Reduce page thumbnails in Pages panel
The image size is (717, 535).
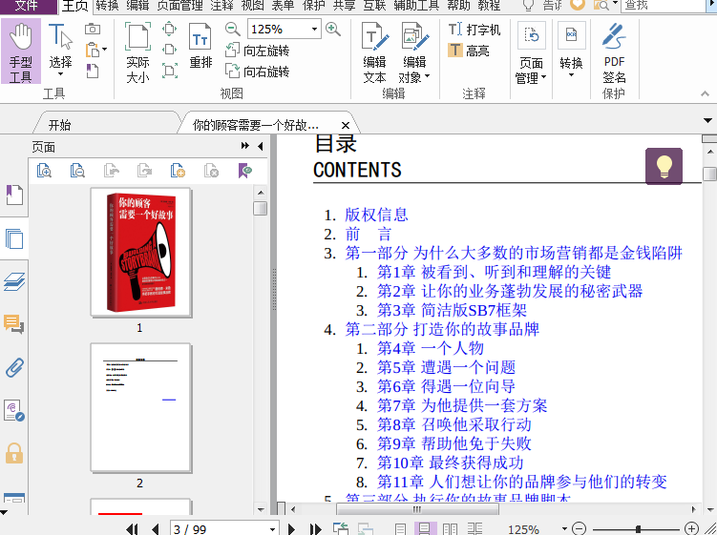[x=77, y=171]
